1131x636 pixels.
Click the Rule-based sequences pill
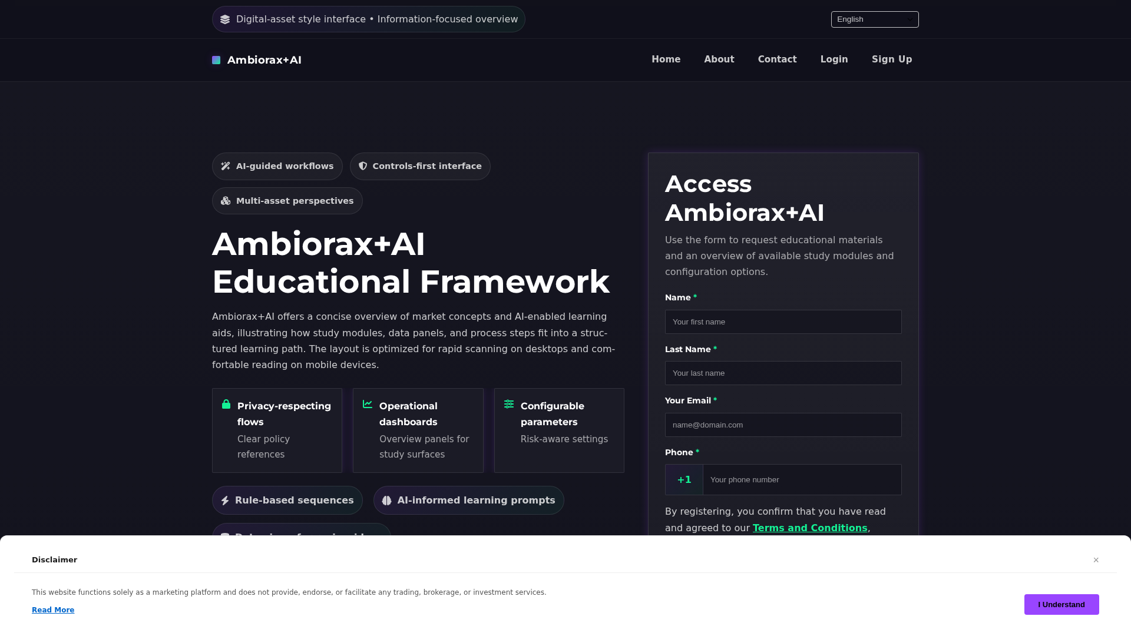[x=287, y=501]
